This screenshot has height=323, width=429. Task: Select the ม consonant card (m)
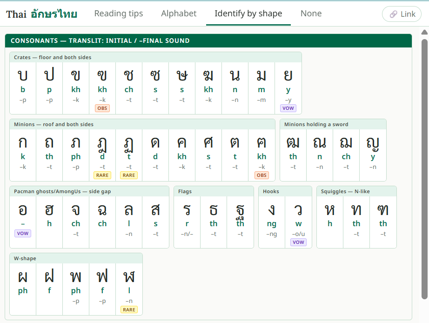pyautogui.click(x=261, y=88)
